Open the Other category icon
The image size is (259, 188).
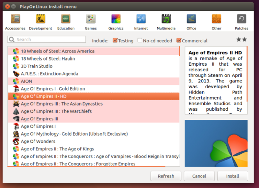(217, 18)
